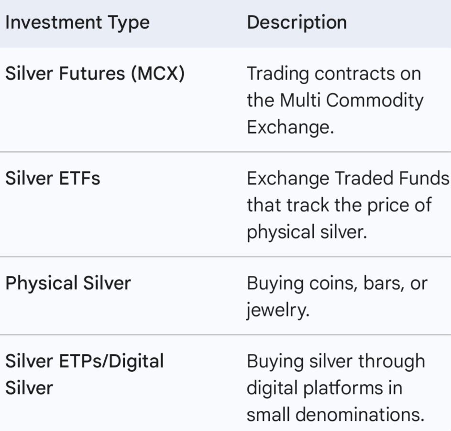Click the Description column header
The image size is (451, 431).
point(297,23)
